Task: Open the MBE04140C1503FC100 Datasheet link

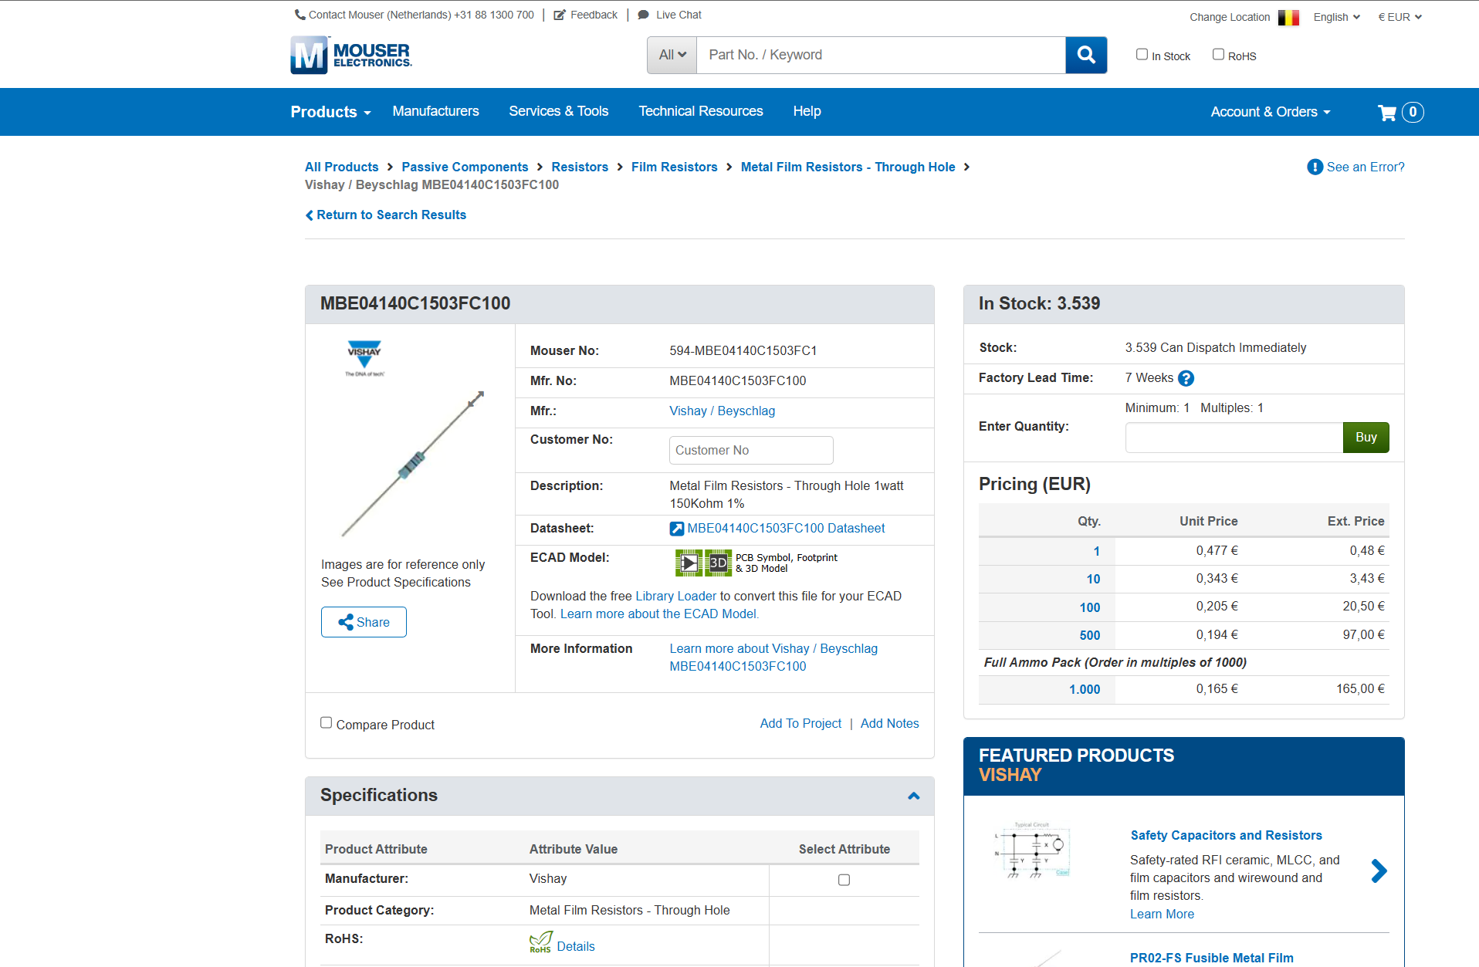Action: click(x=786, y=529)
